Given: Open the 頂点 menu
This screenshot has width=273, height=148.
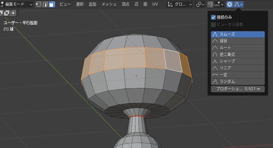Looking at the screenshot, I should (125, 4).
